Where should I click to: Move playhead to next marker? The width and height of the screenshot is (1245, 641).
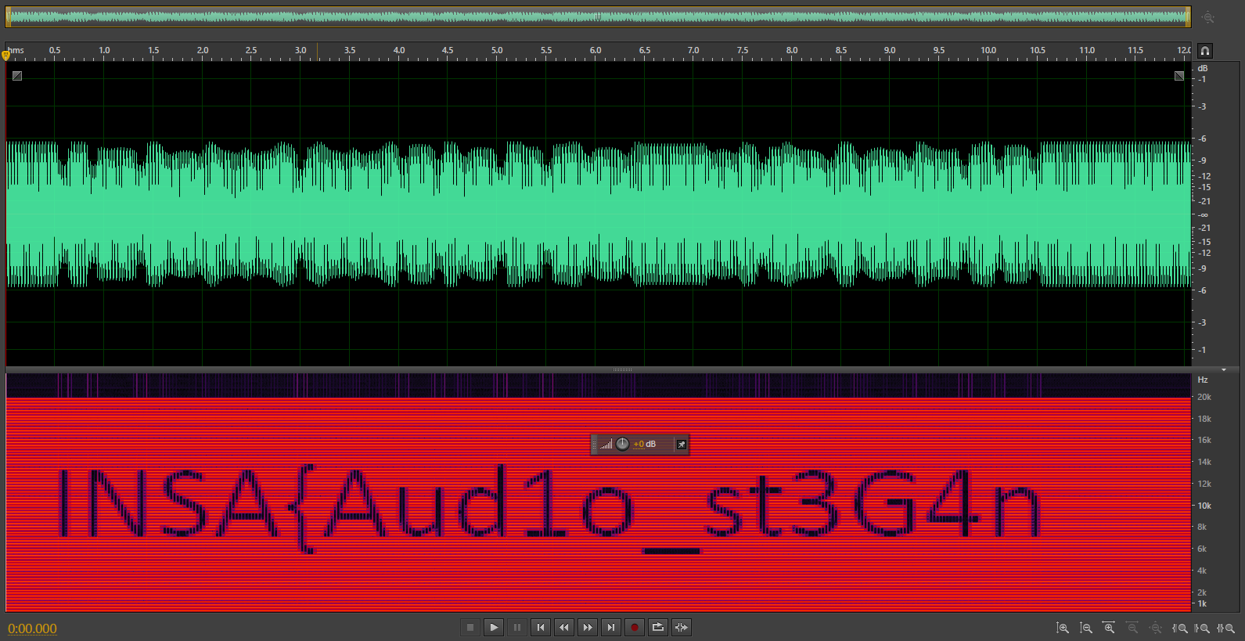pos(611,627)
